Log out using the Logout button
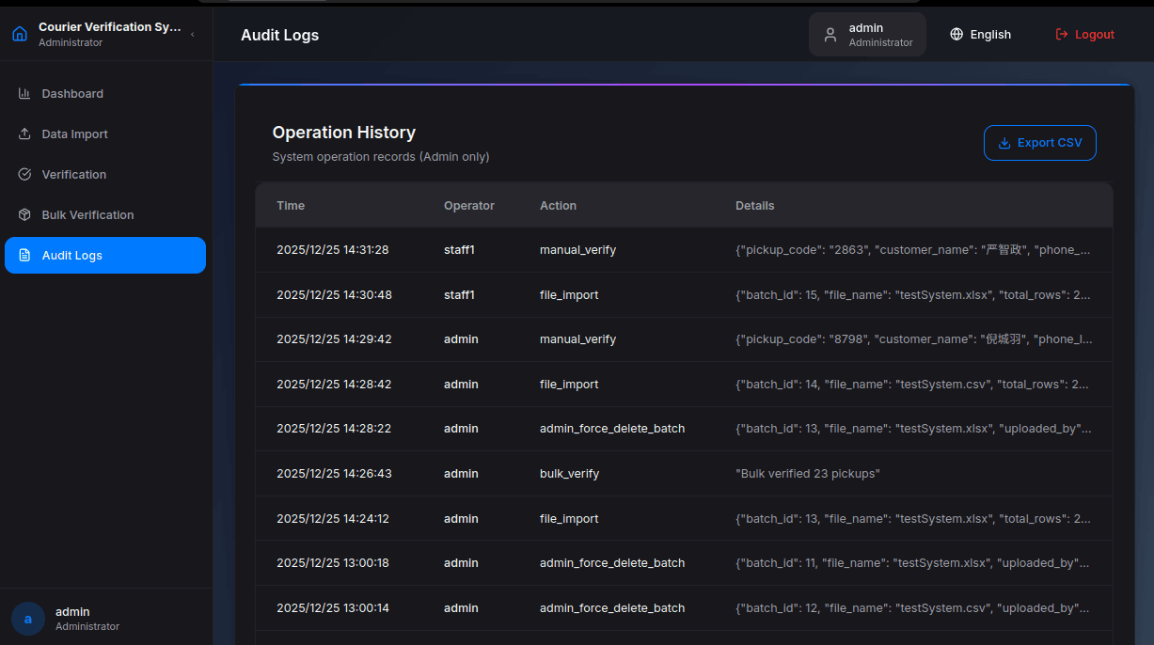The height and width of the screenshot is (645, 1154). tap(1084, 35)
